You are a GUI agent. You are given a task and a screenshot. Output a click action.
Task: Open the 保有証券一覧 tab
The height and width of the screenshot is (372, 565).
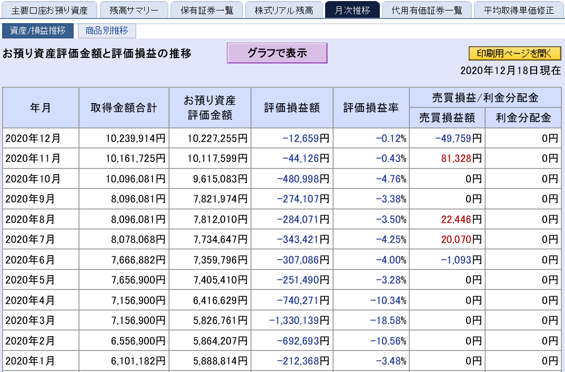click(207, 10)
